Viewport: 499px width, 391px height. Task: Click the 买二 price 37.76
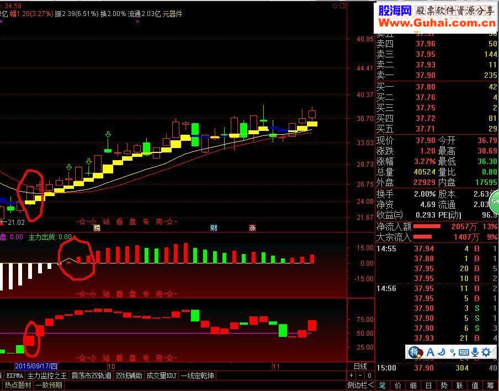(x=426, y=97)
